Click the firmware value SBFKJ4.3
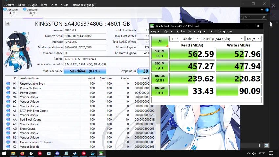 [x=85, y=30]
